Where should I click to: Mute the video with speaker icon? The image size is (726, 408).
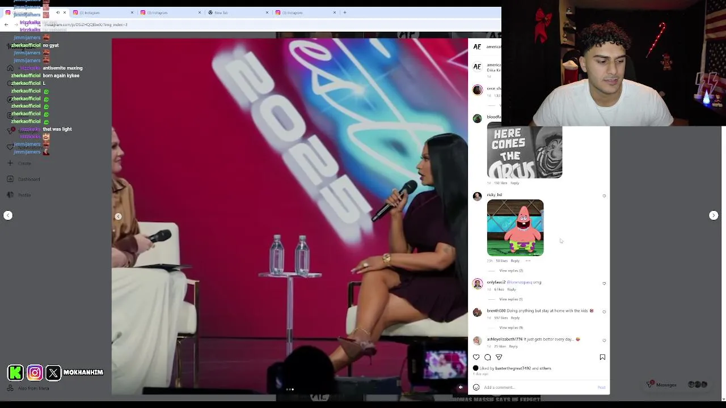461,388
